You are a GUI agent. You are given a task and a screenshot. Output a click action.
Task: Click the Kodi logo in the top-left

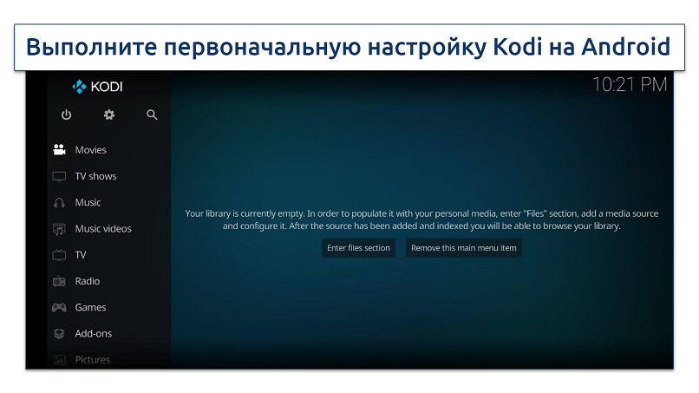click(x=97, y=87)
